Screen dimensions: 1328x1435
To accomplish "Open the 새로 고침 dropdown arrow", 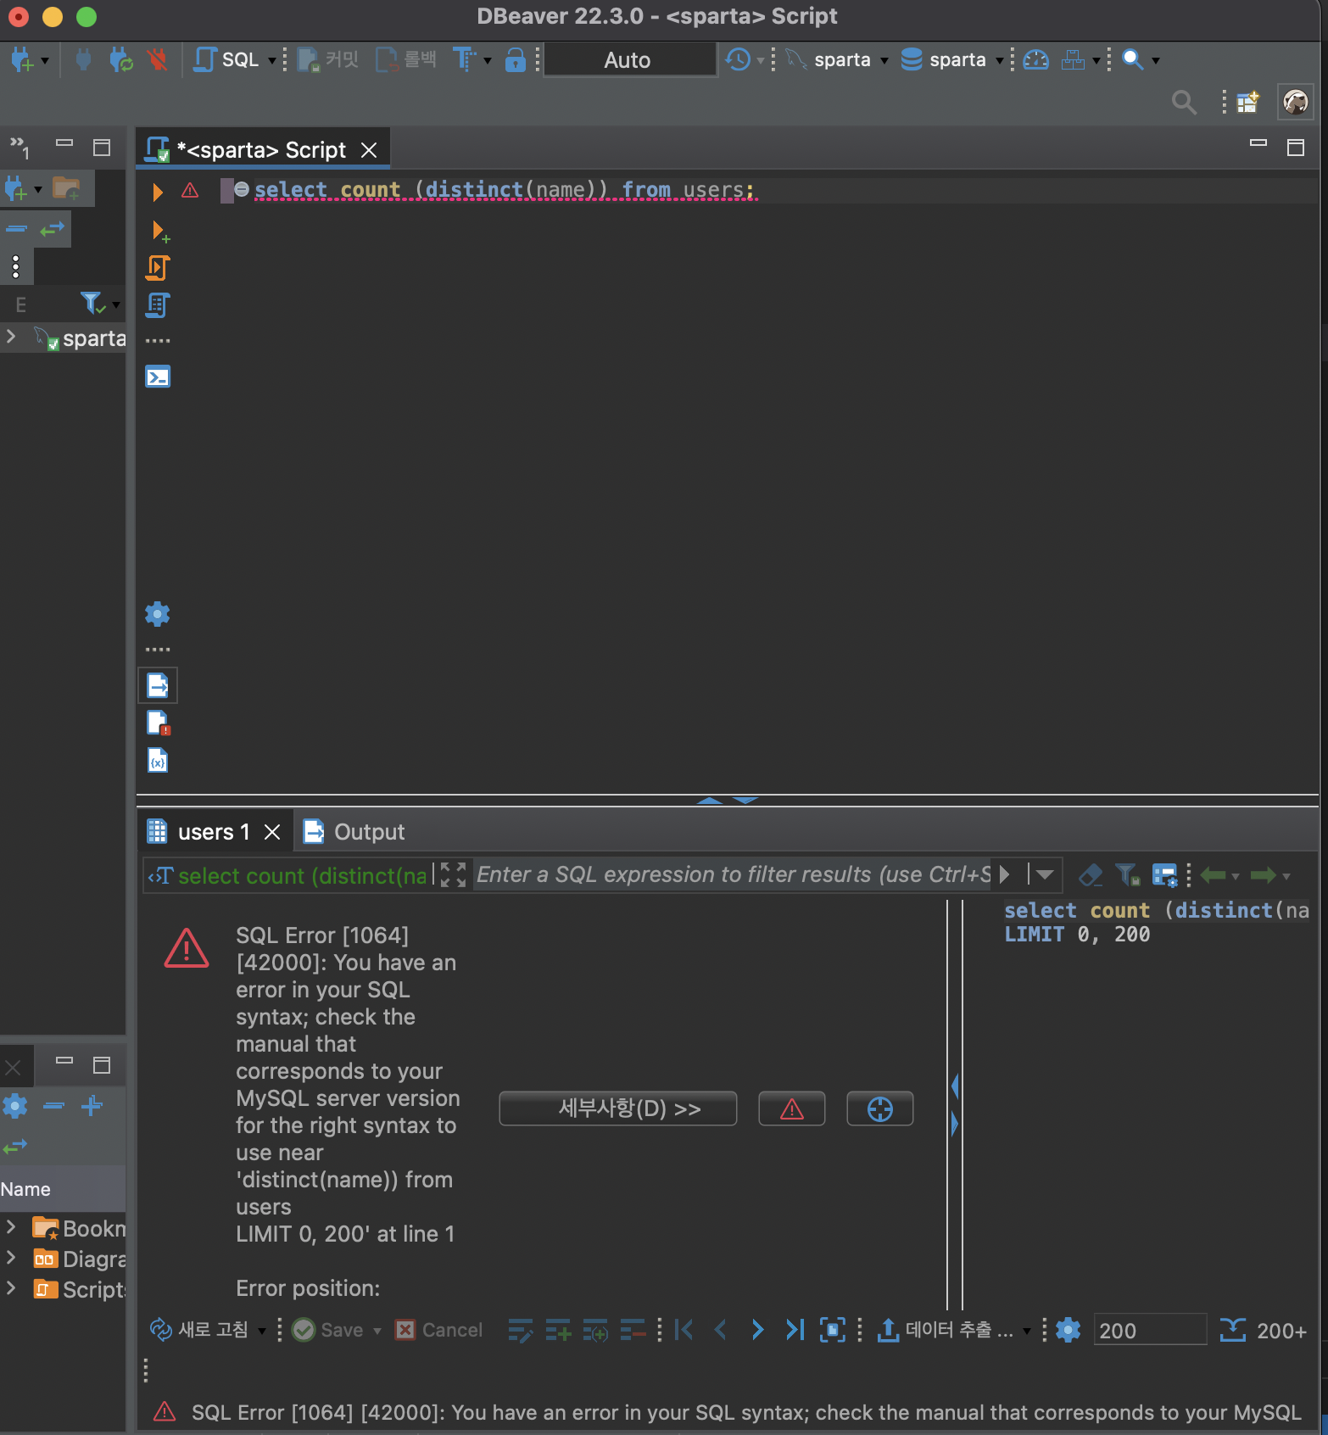I will click(262, 1330).
